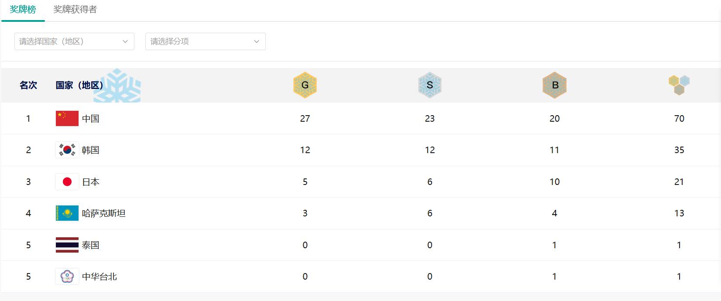Viewport: 721px width, 301px height.
Task: Open the 请选择国家（地区） dropdown
Action: tap(74, 41)
